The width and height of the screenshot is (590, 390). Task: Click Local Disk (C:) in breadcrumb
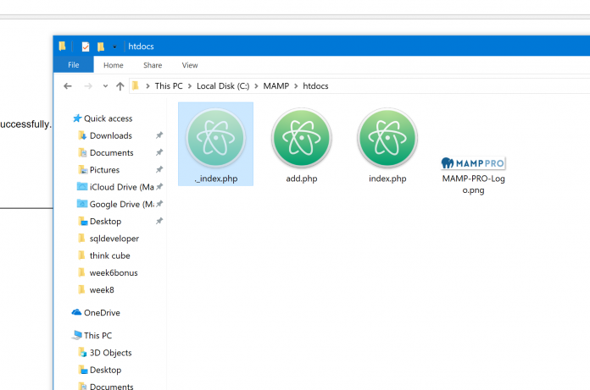(x=225, y=86)
